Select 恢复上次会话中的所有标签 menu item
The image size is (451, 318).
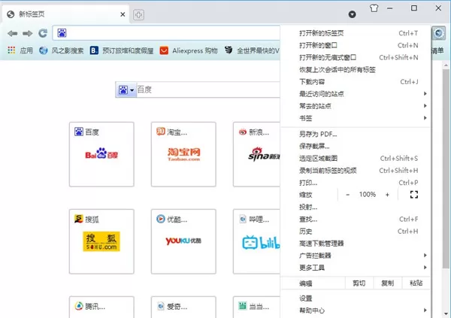(x=356, y=70)
